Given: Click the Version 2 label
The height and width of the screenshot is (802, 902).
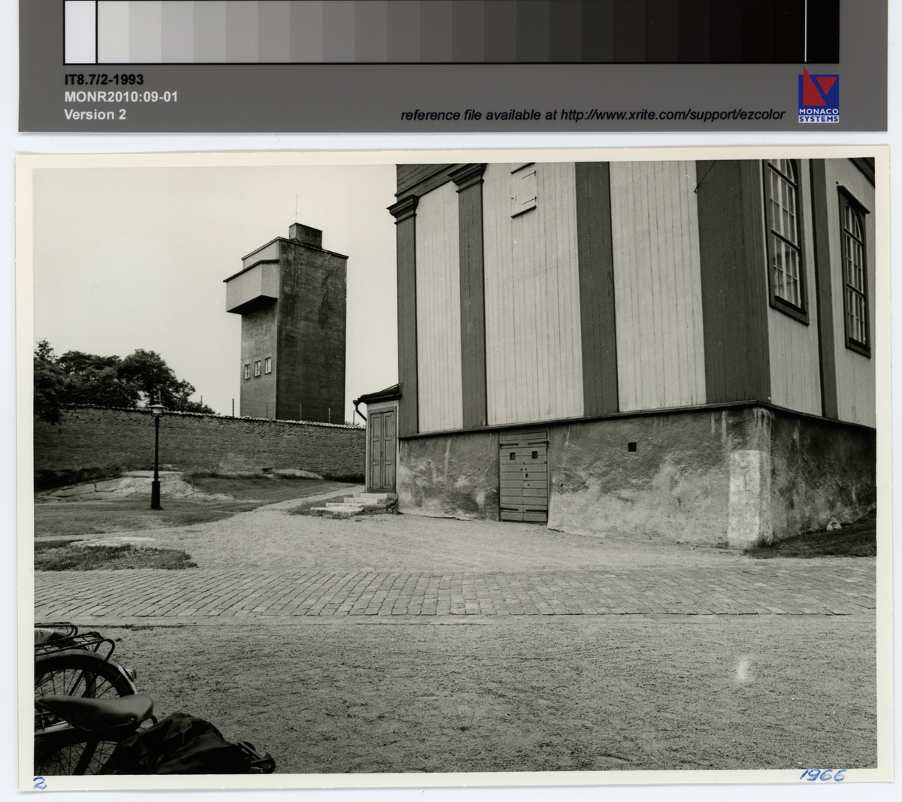Looking at the screenshot, I should 95,114.
